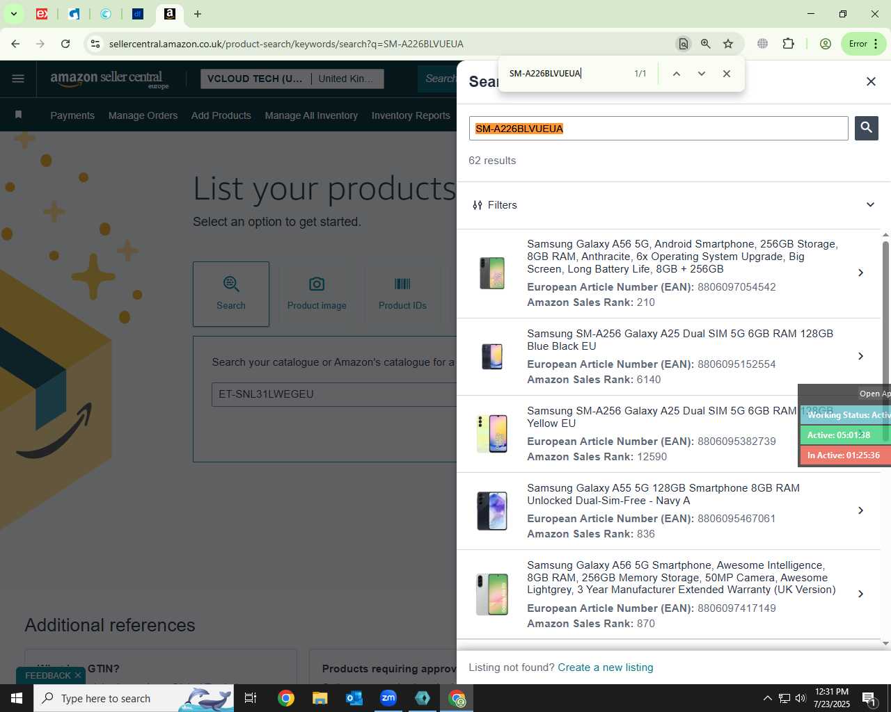Switch to the first red ex tab
Viewport: 891px width, 712px height.
point(42,14)
